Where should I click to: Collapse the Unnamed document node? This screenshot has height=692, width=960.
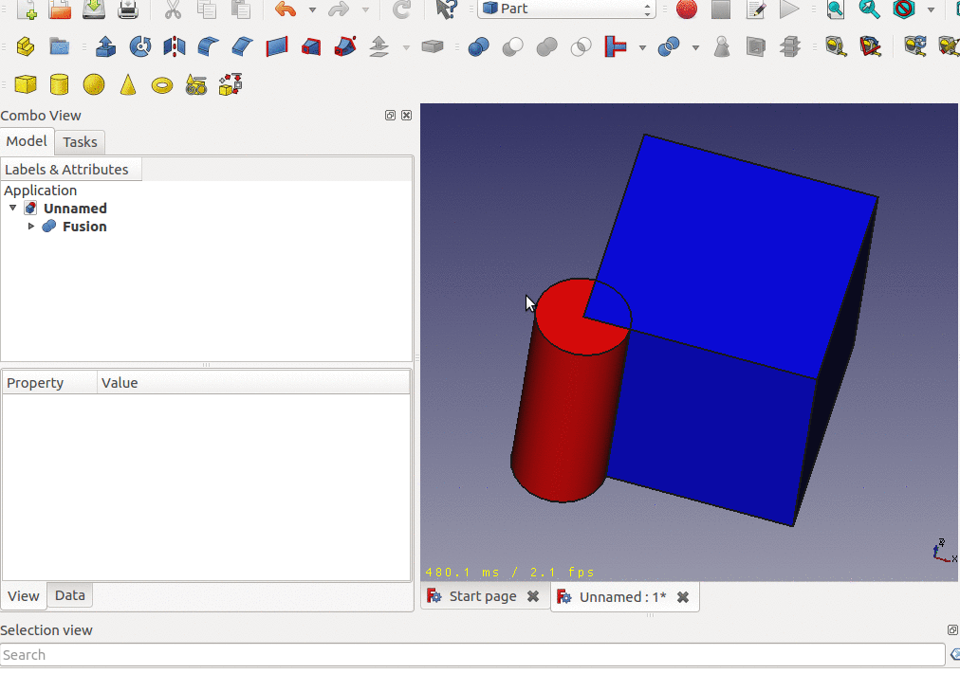12,209
